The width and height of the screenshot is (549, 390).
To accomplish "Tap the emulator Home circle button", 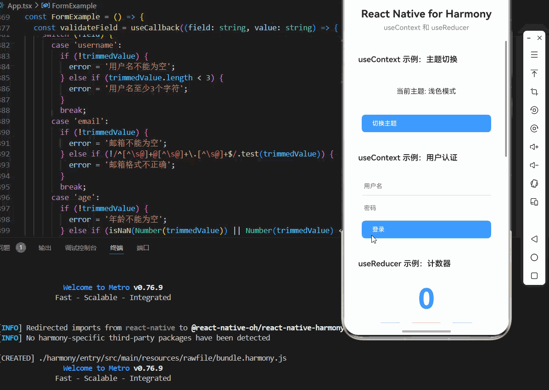I will click(x=534, y=258).
